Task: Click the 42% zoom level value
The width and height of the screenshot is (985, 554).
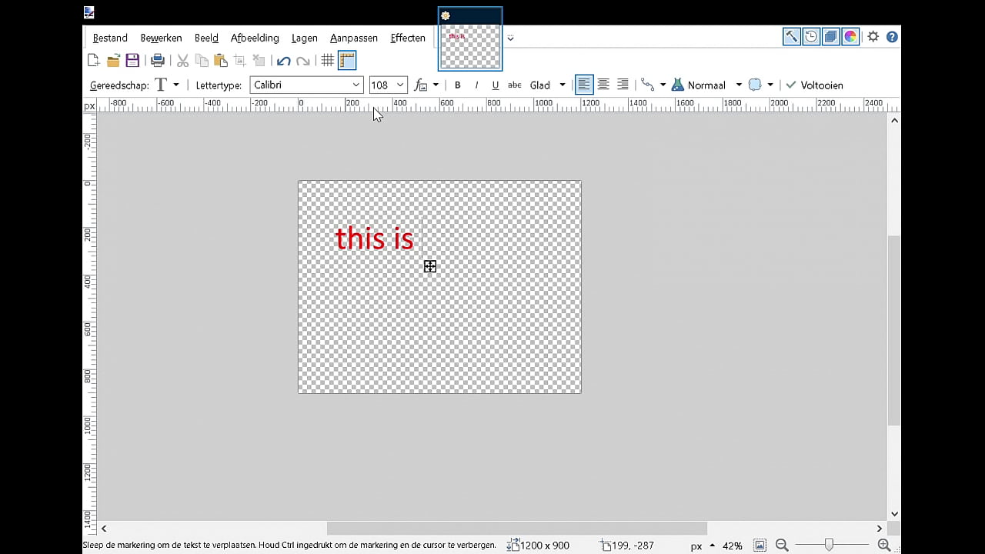Action: click(x=733, y=546)
